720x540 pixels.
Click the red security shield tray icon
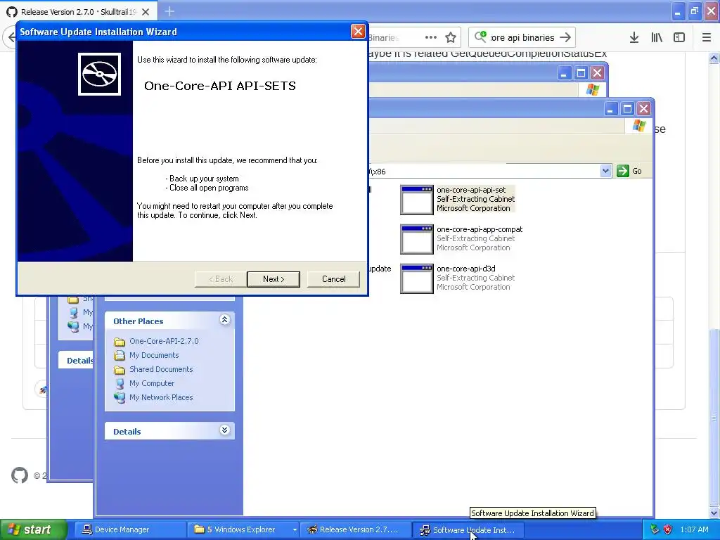coord(668,529)
